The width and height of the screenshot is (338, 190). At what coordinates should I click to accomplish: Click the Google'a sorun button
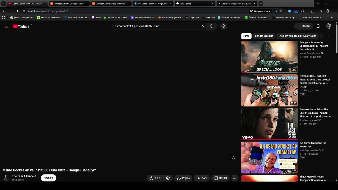(260, 11)
